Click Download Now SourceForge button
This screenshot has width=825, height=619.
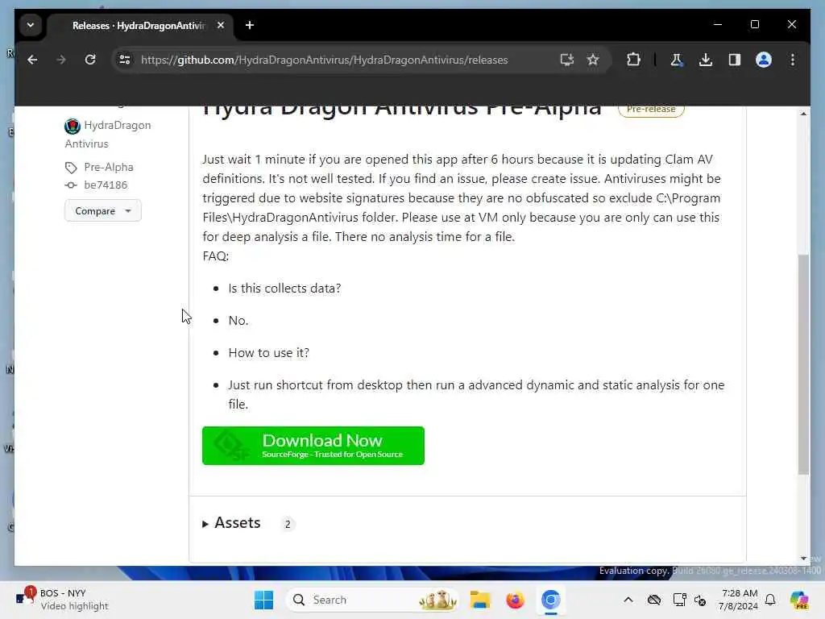click(x=313, y=446)
